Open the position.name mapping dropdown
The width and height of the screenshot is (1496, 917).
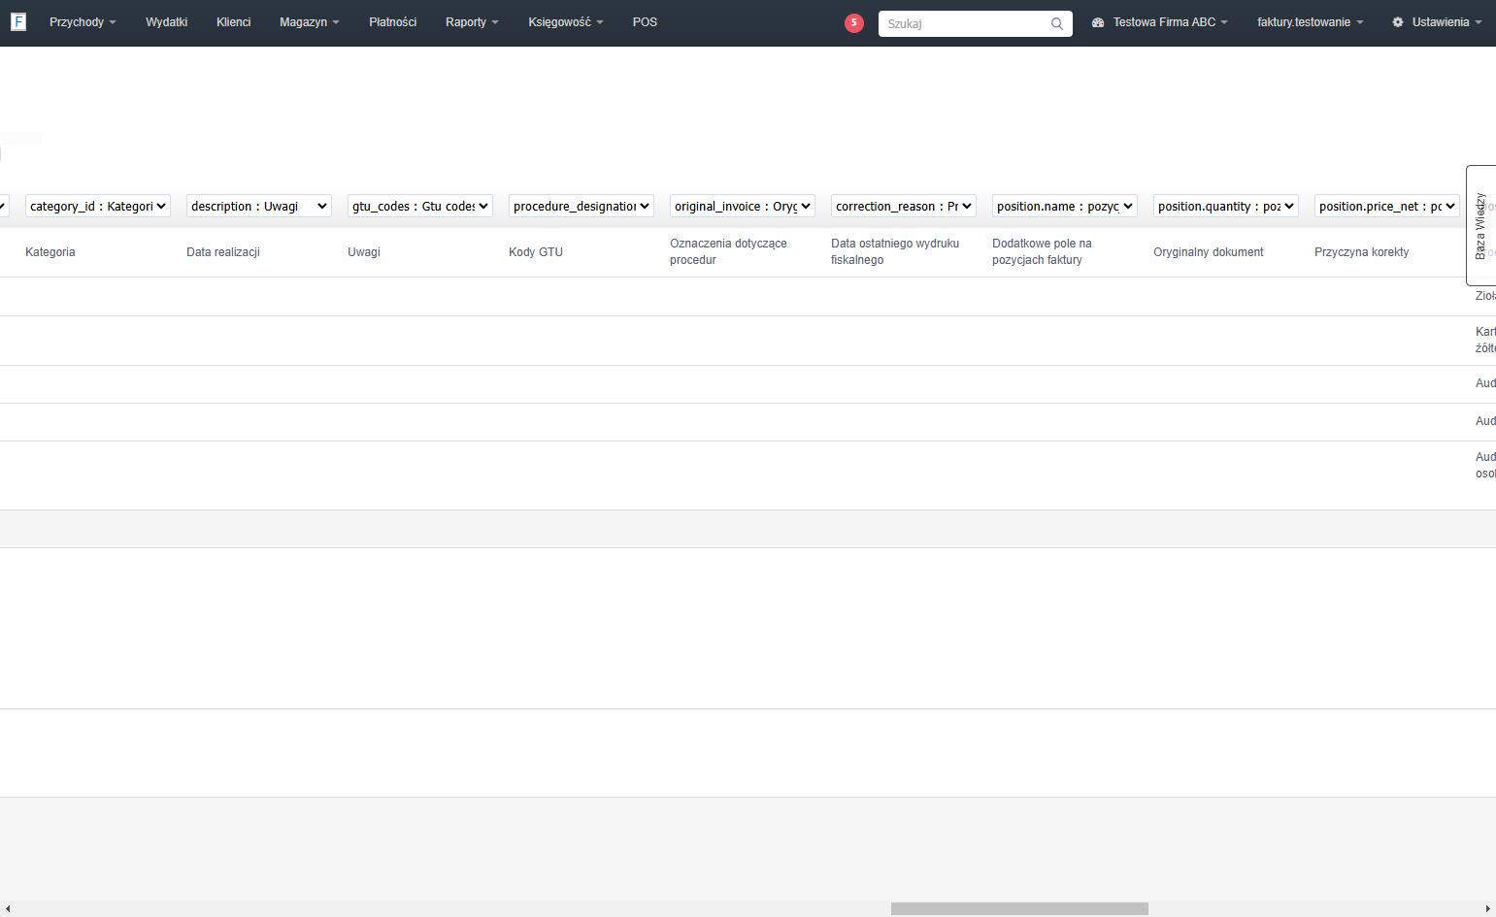[1065, 206]
